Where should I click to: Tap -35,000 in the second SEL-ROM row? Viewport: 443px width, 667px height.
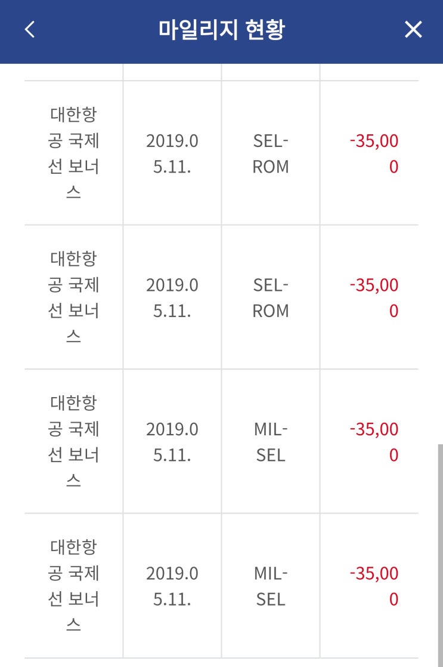coord(374,297)
